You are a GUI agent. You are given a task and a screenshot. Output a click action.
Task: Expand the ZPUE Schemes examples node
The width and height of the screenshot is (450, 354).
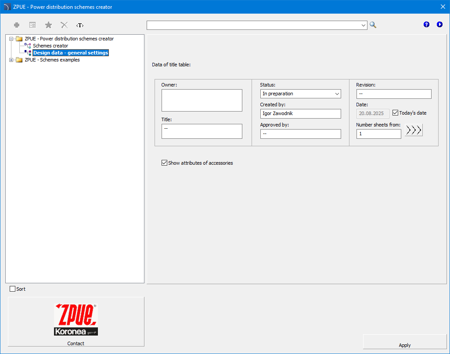pos(11,60)
